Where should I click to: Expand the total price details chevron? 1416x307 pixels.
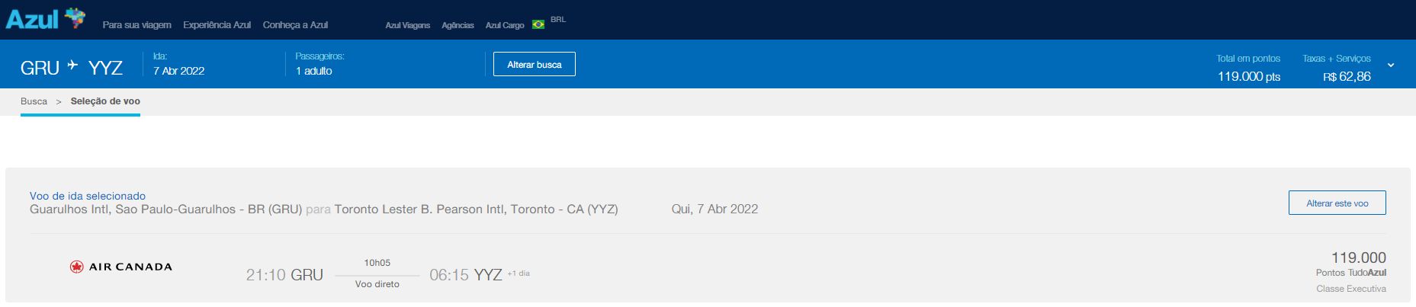[x=1391, y=66]
